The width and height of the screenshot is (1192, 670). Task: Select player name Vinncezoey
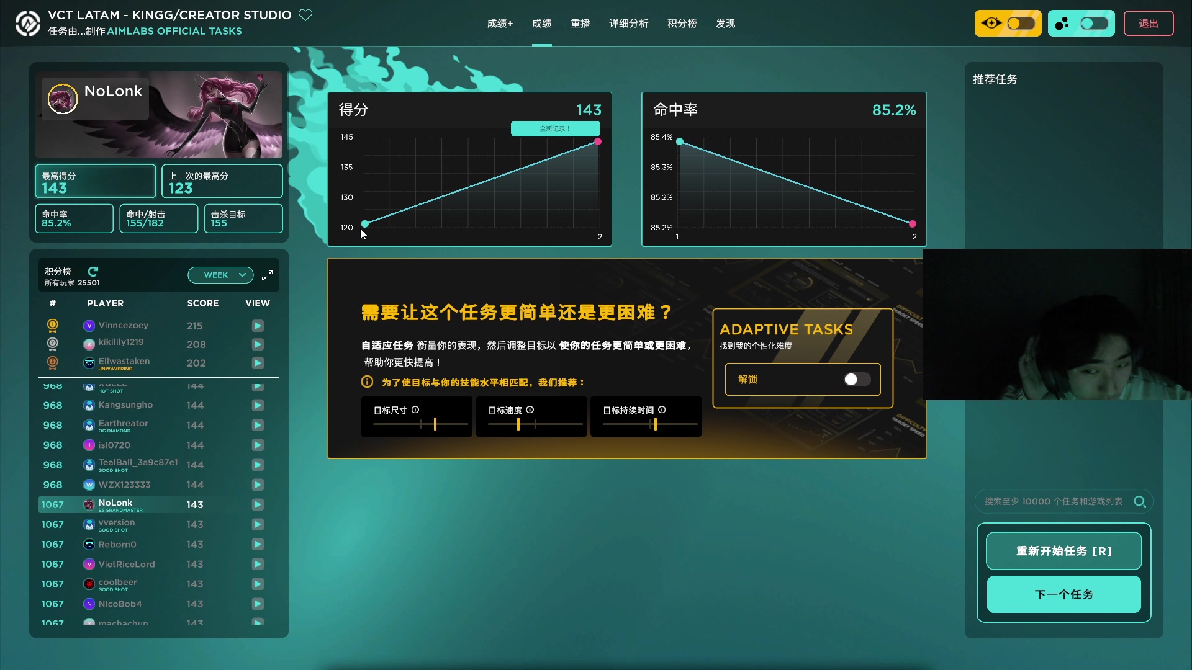(x=124, y=325)
